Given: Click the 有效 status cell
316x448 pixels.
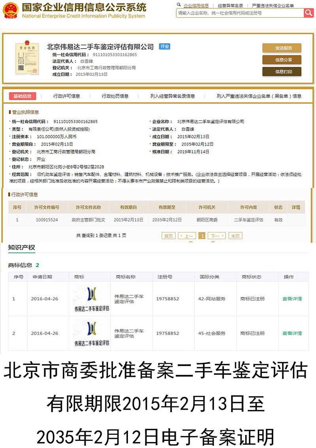Looking at the screenshot, I should pyautogui.click(x=278, y=220).
